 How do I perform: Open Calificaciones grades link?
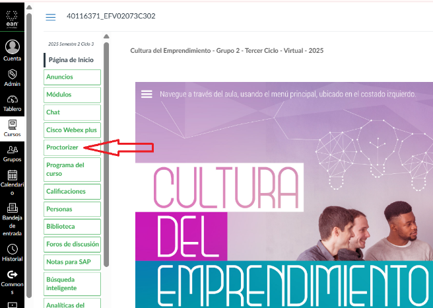pos(72,192)
